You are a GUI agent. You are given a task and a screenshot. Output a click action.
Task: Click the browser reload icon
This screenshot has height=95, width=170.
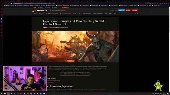pos(8,3)
